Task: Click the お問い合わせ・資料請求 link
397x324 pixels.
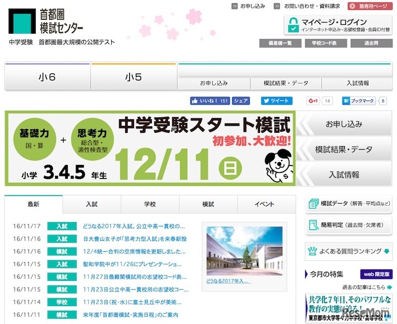Action: click(x=312, y=6)
